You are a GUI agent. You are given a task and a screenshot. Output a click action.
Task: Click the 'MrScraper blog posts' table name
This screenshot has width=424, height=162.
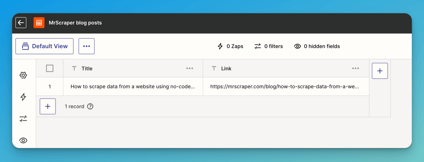pos(75,23)
